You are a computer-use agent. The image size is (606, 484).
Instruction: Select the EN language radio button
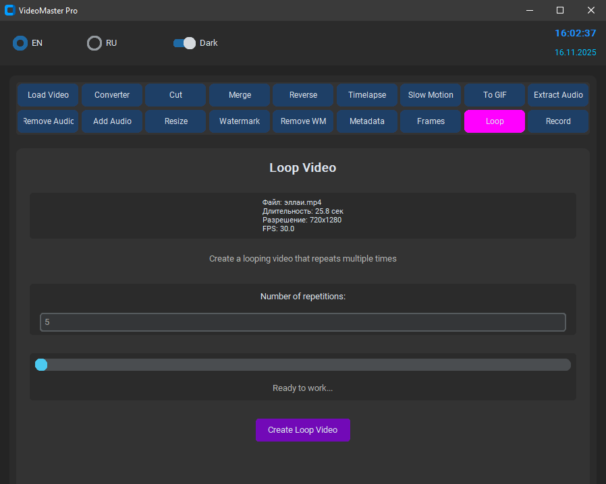click(x=20, y=43)
